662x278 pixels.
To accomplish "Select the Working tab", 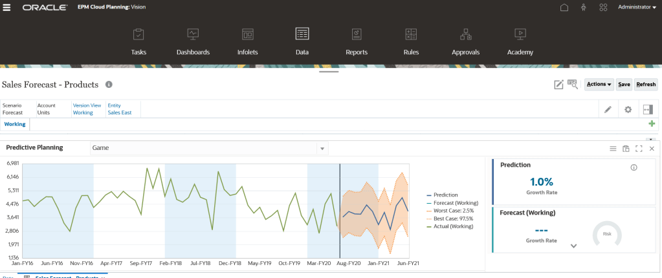I will [14, 124].
